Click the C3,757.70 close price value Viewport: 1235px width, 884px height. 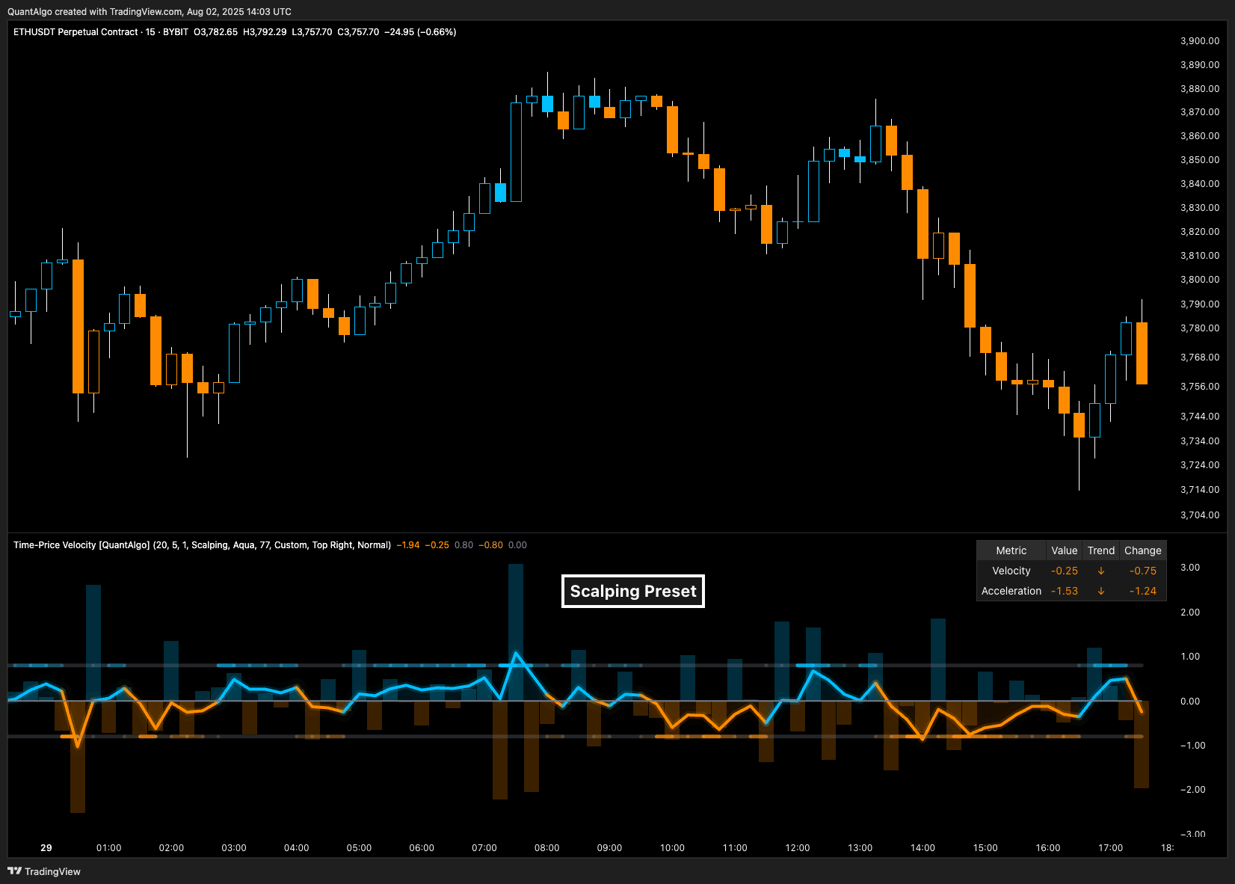(x=358, y=32)
